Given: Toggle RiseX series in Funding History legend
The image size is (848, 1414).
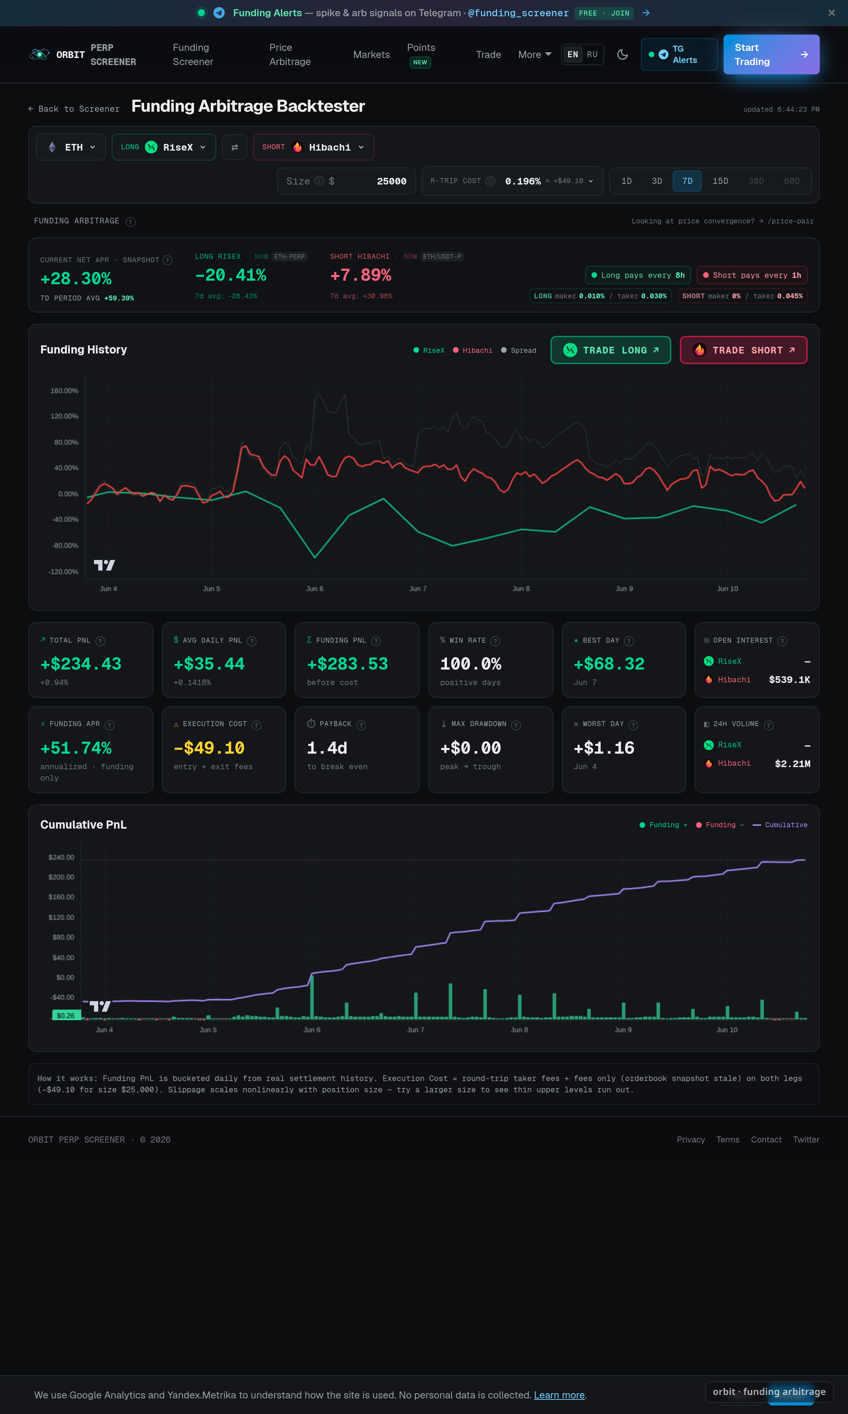Looking at the screenshot, I should coord(429,350).
